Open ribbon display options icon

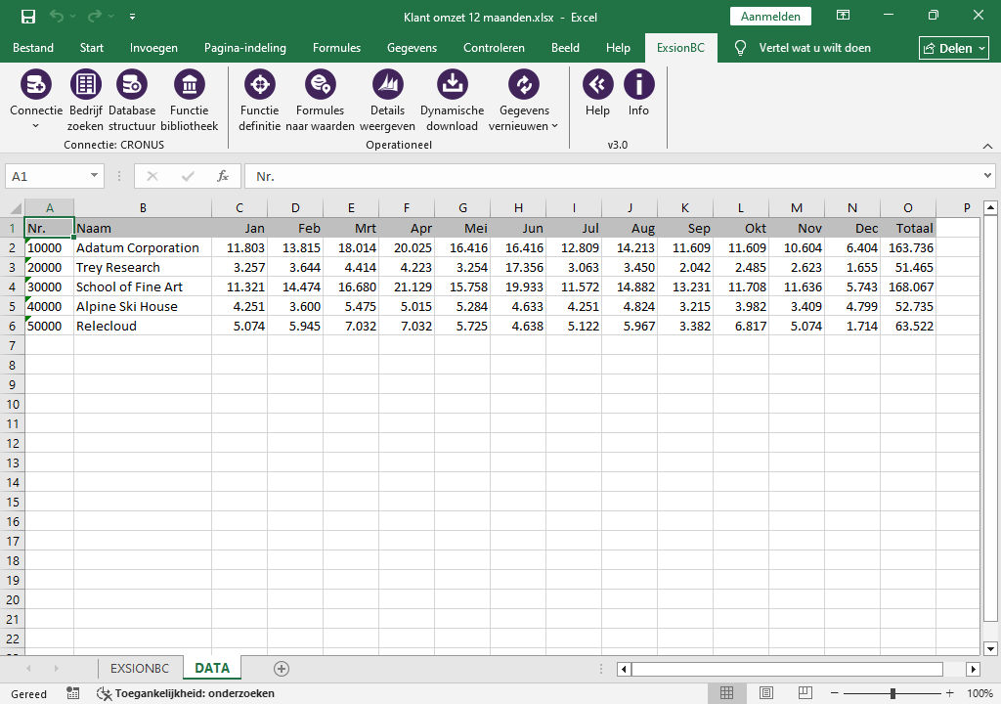click(843, 16)
